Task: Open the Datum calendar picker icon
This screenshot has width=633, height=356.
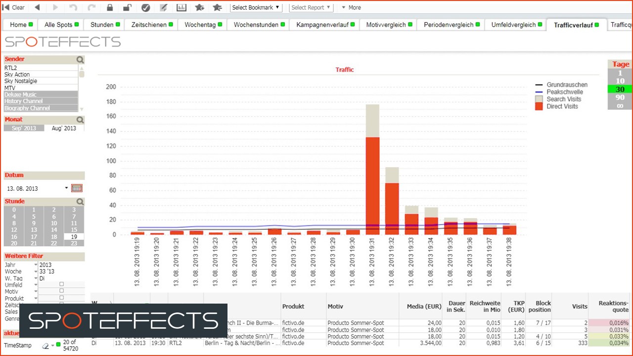Action: 77,188
